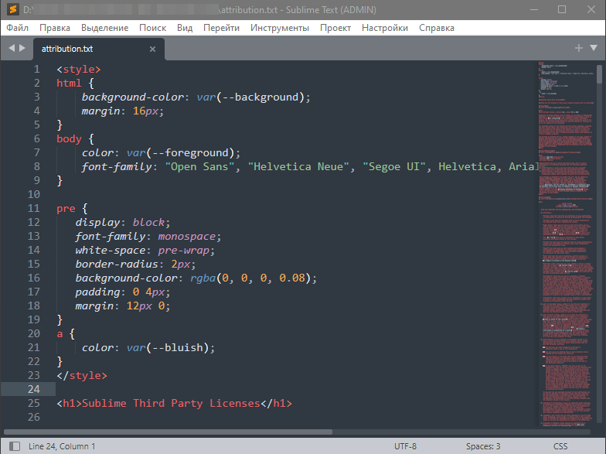Change the Spaces: 3 indentation setting
The height and width of the screenshot is (454, 606).
click(483, 446)
